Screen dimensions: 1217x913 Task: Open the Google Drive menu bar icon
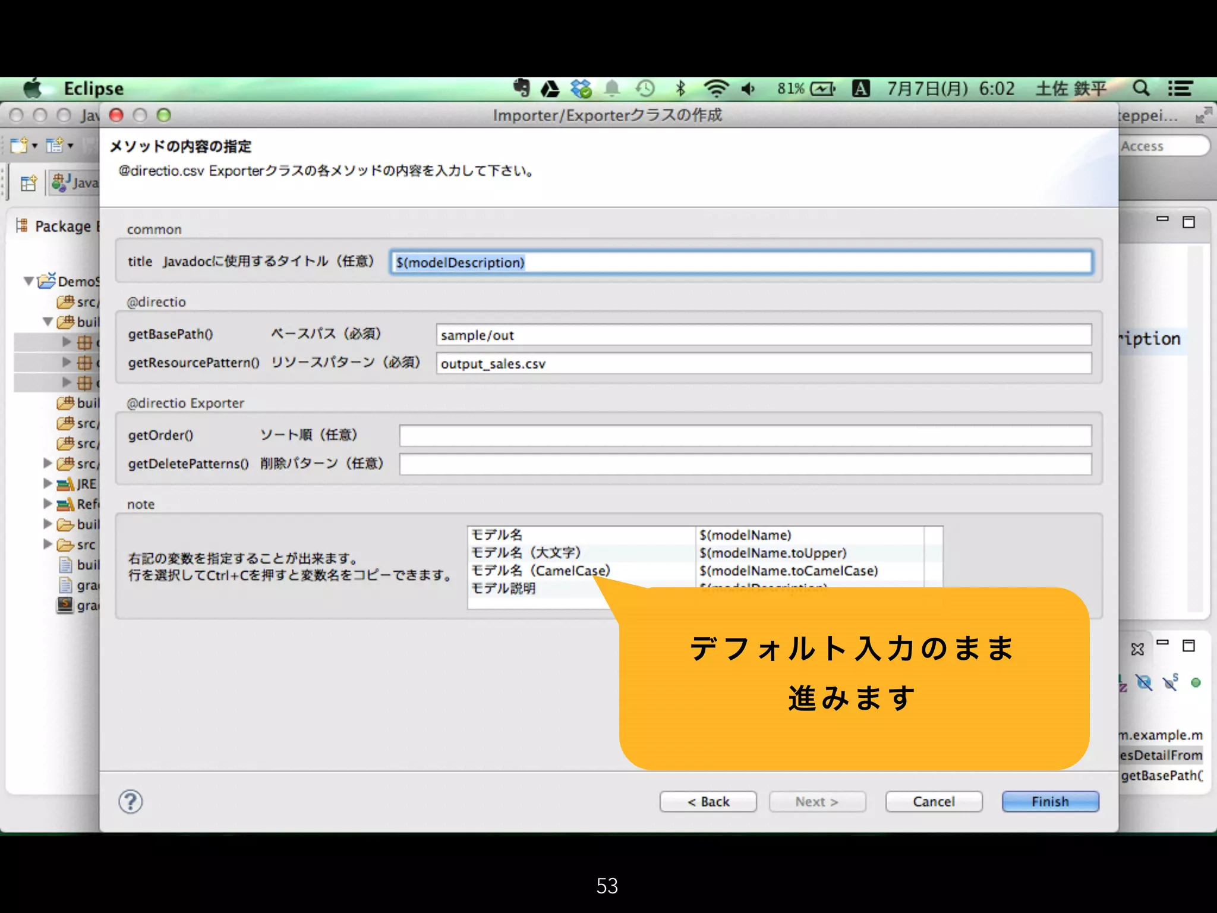[x=550, y=89]
